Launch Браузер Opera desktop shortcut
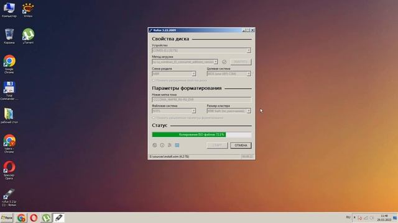 click(x=9, y=170)
